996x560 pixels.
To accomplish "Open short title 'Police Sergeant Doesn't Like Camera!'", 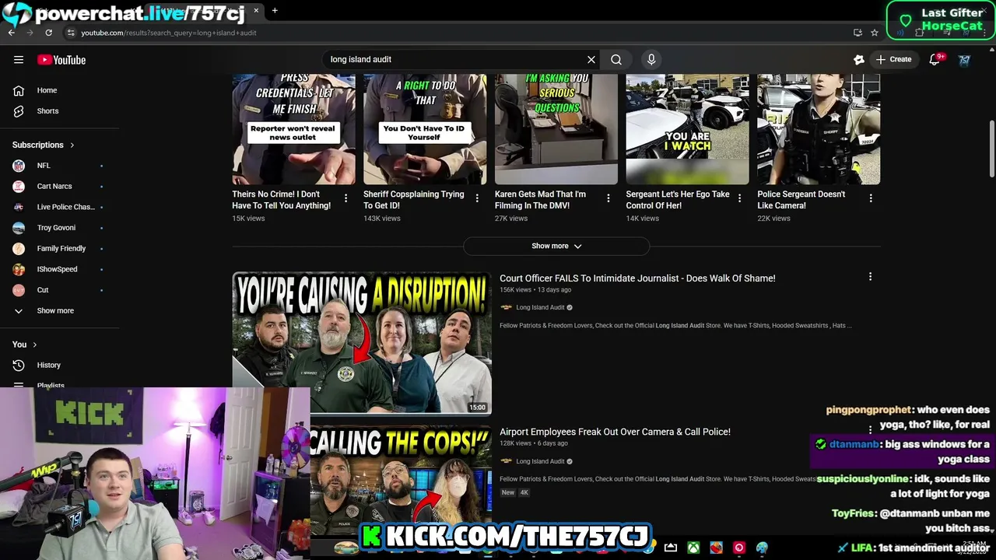I will tap(801, 200).
